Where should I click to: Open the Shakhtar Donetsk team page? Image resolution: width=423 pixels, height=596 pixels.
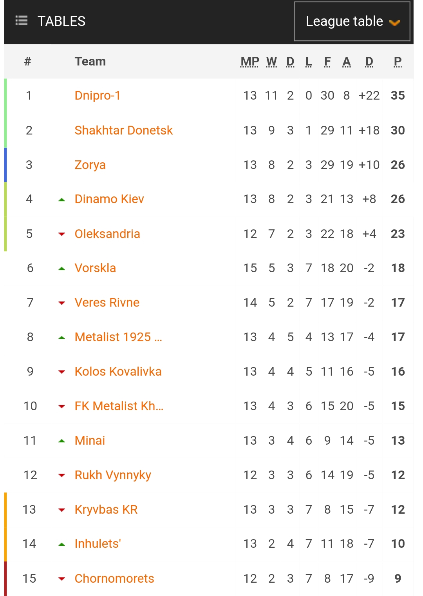click(123, 130)
